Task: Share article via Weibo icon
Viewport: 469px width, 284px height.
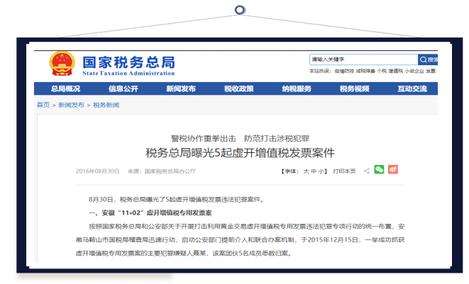Action: 393,170
